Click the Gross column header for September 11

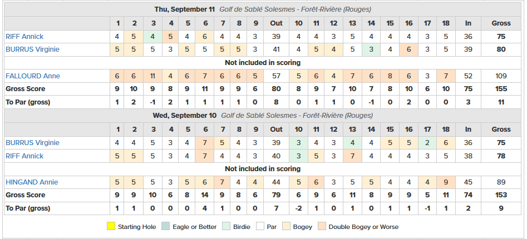pos(501,23)
